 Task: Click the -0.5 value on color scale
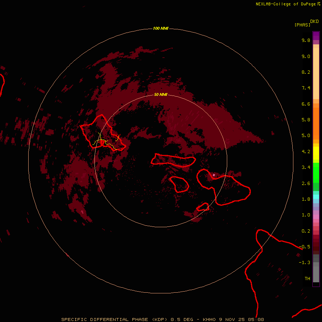(304, 247)
